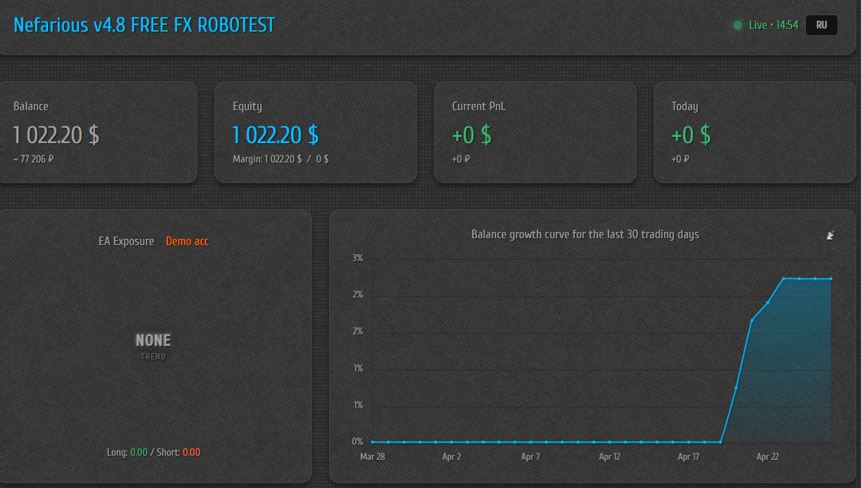Image resolution: width=861 pixels, height=488 pixels.
Task: Click the Today +0 $ amount
Action: click(691, 135)
